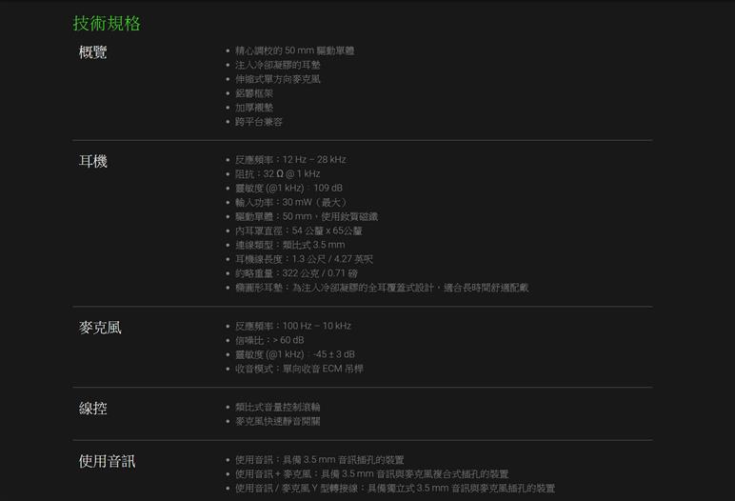Select the 概覽 section heading

(x=92, y=52)
